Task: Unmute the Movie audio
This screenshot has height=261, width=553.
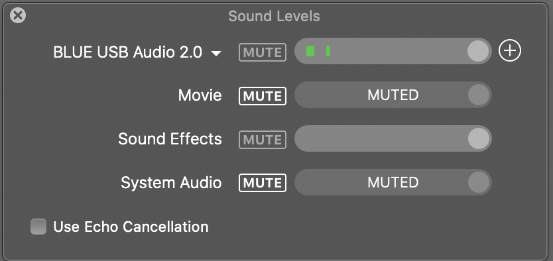Action: tap(263, 96)
